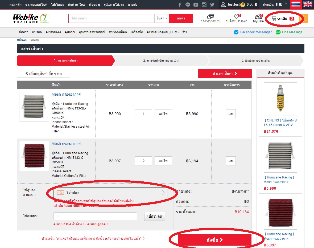Open the Instagram icon in top bar
This screenshot has width=314, height=248.
(x=204, y=5)
